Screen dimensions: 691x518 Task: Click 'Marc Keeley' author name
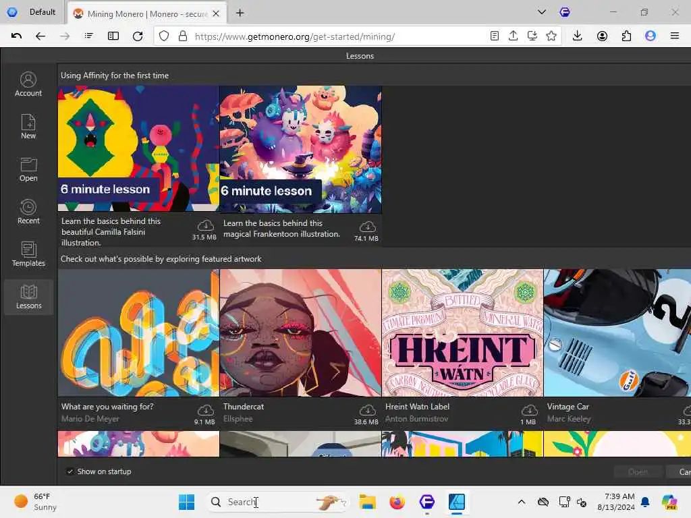pyautogui.click(x=568, y=419)
